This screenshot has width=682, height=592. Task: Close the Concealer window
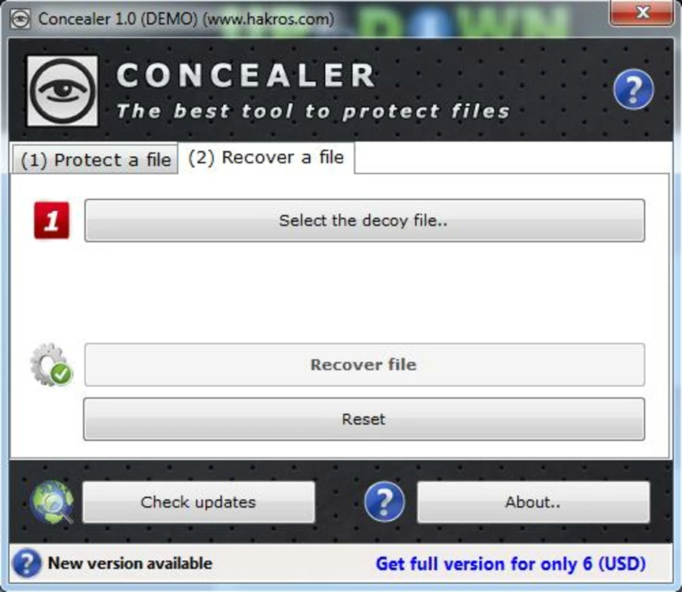coord(641,13)
